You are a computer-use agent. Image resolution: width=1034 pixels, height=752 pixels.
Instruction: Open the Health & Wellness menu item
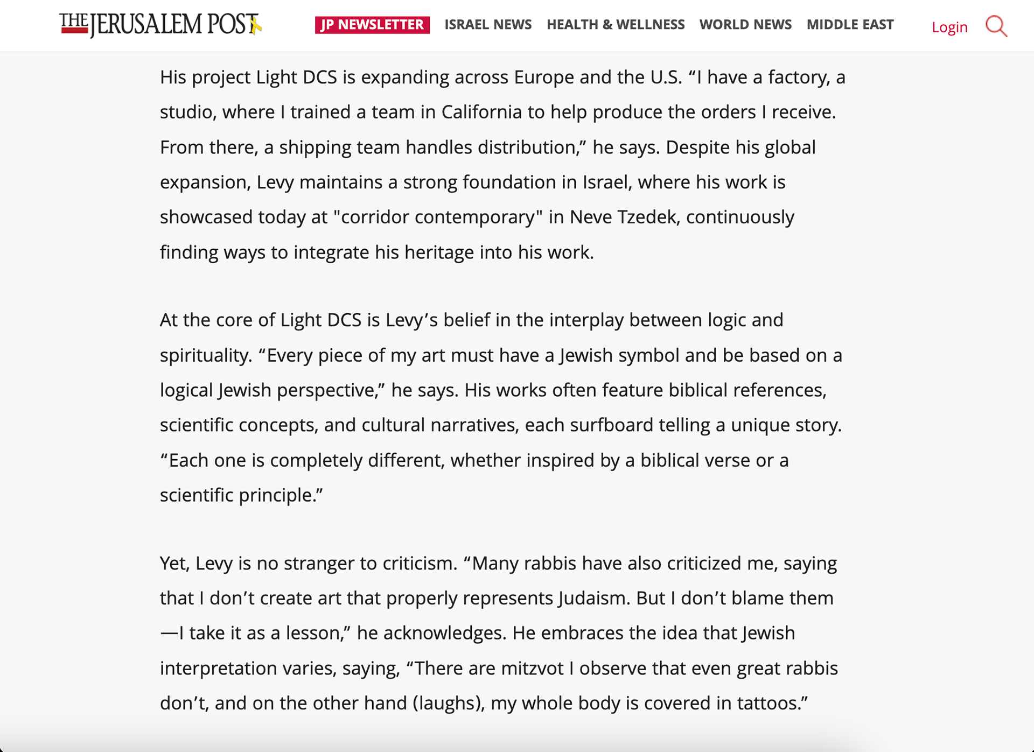pos(616,25)
